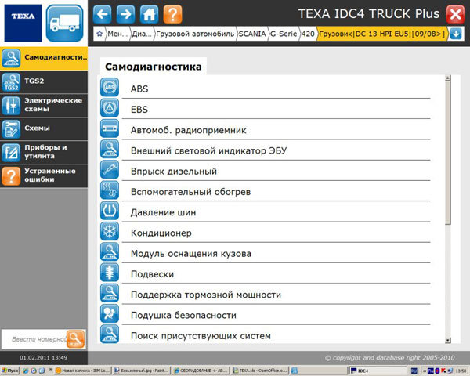This screenshot has height=376, width=470.
Task: Select Грузовик DC 13 HPI EU5 breadcrumb
Action: click(x=382, y=34)
